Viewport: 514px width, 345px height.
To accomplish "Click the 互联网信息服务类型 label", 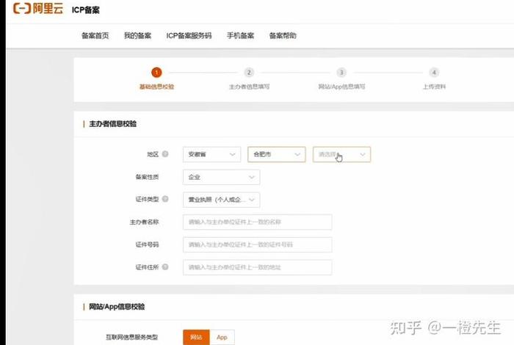I will pos(131,337).
